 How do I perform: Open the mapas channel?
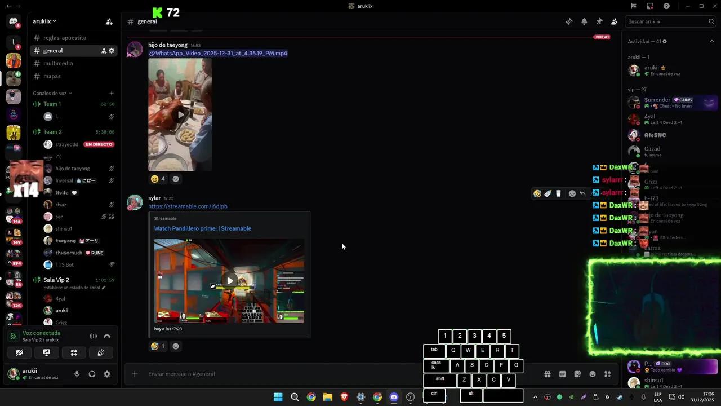52,76
